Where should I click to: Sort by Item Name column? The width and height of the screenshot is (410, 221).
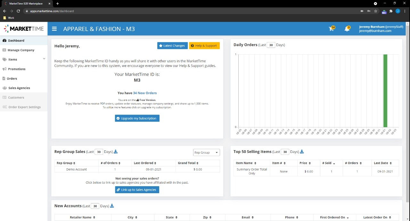click(x=252, y=163)
